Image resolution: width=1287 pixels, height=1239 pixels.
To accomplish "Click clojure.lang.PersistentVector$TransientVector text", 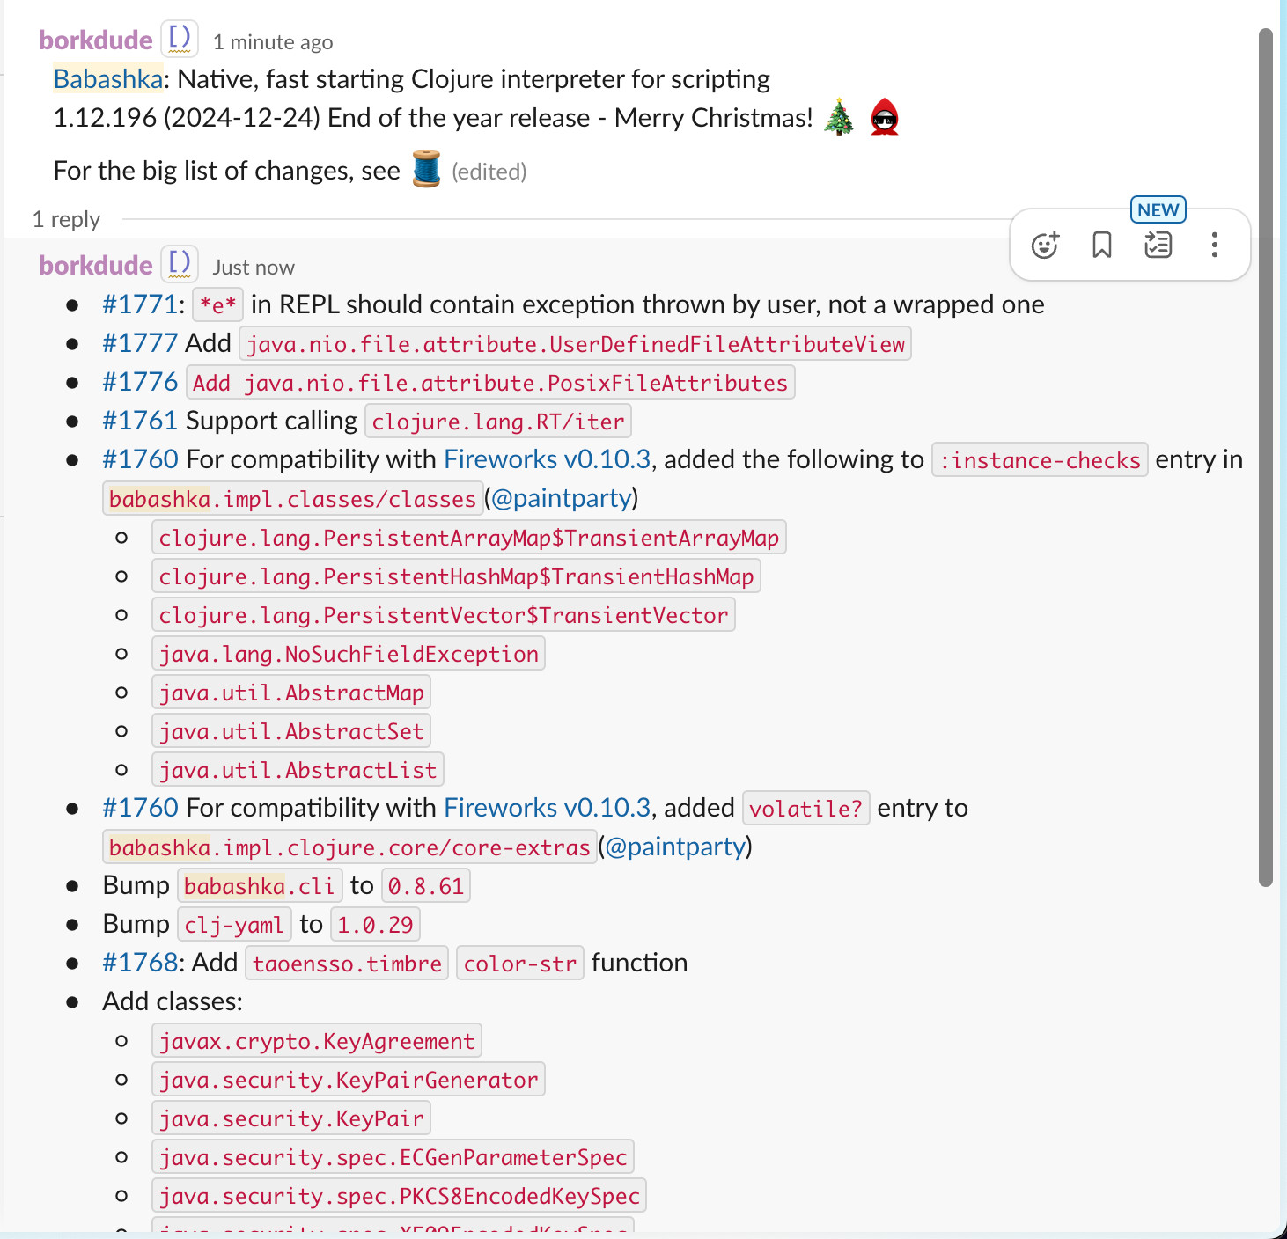I will click(x=444, y=615).
